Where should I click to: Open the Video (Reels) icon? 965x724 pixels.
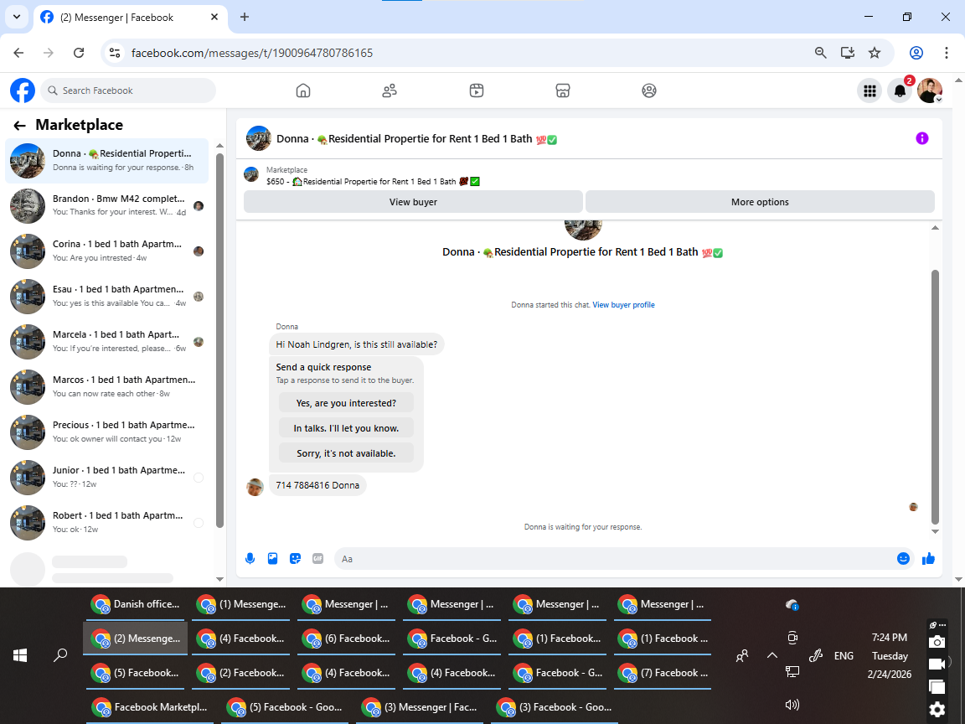(x=477, y=90)
